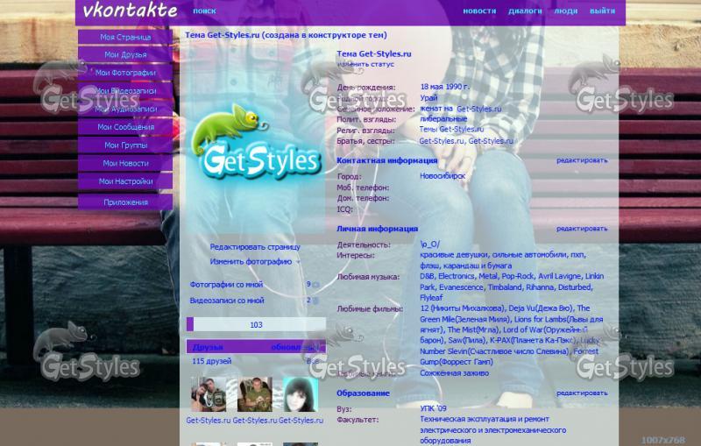701x446 pixels.
Task: Open поиск in the top bar
Action: (x=204, y=11)
